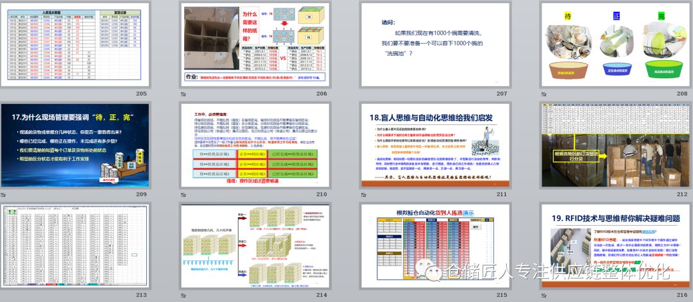Click slide number label 205
Screen dimensions: 693x302
(141, 94)
